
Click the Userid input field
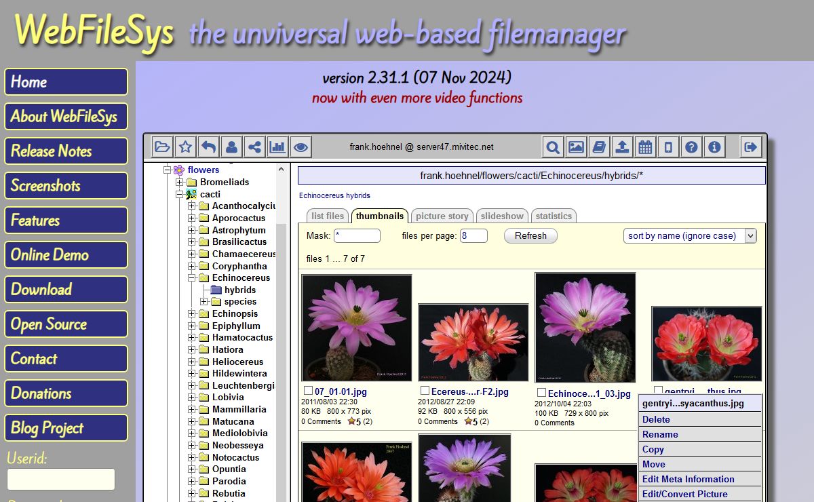pos(60,479)
